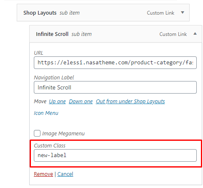Enable the Image Megamenu checkbox
Image resolution: width=203 pixels, height=188 pixels.
point(37,133)
